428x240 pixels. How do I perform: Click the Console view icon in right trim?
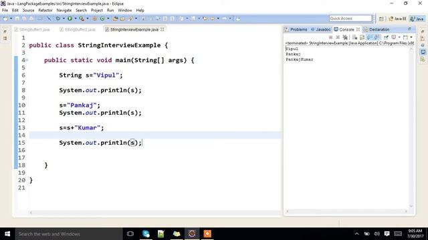(423, 52)
